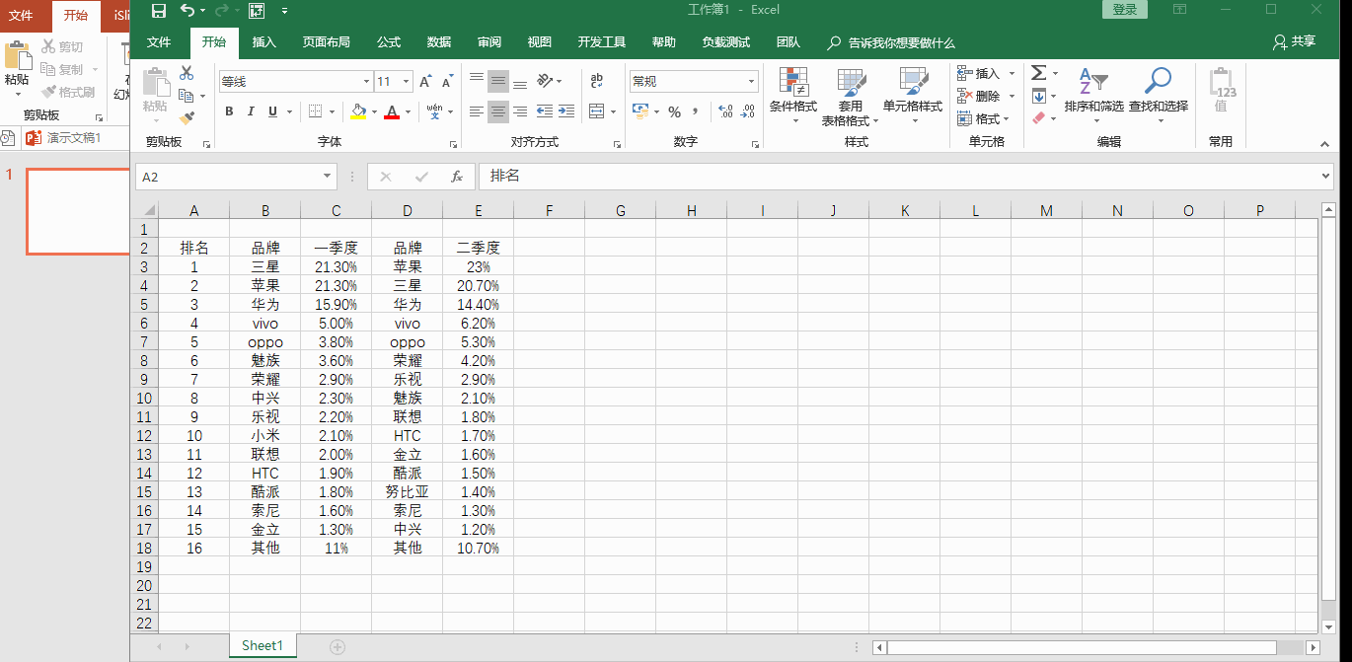Open the fill color dropdown arrow
The width and height of the screenshot is (1352, 662).
(374, 111)
